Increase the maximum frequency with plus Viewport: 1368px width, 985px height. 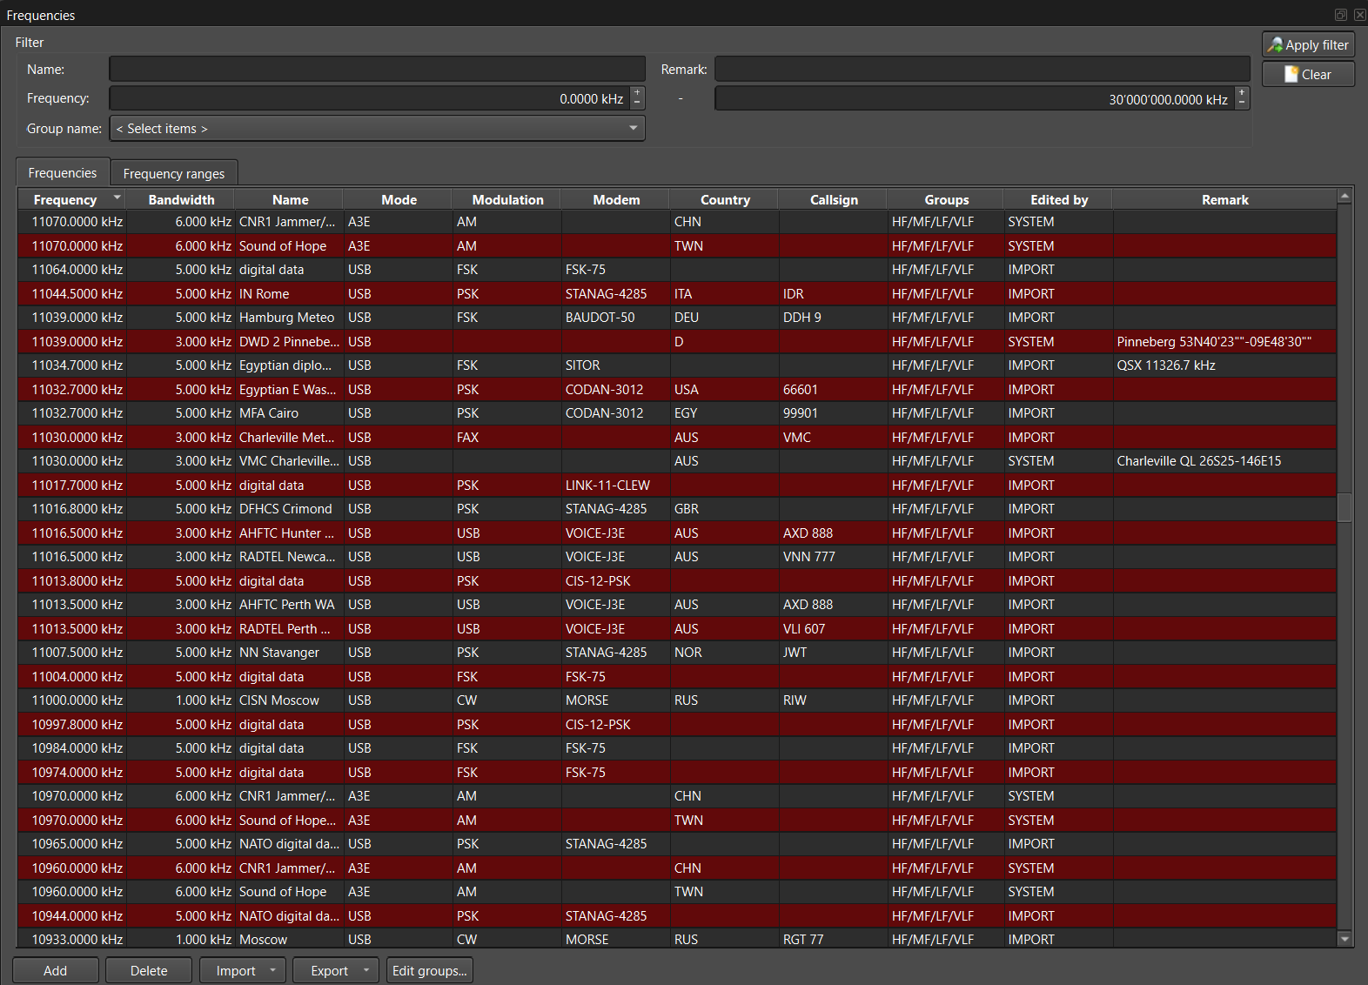pos(1242,93)
